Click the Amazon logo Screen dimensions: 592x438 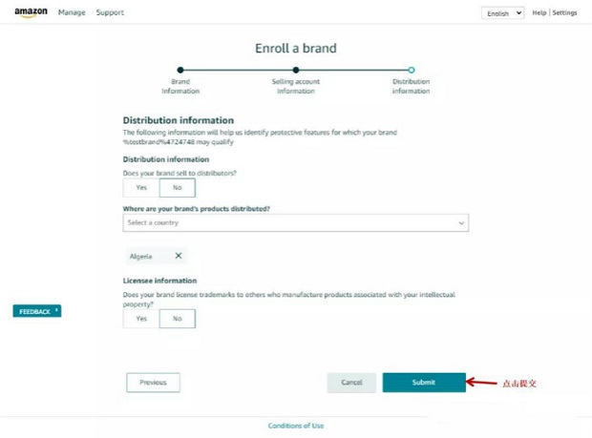(31, 12)
